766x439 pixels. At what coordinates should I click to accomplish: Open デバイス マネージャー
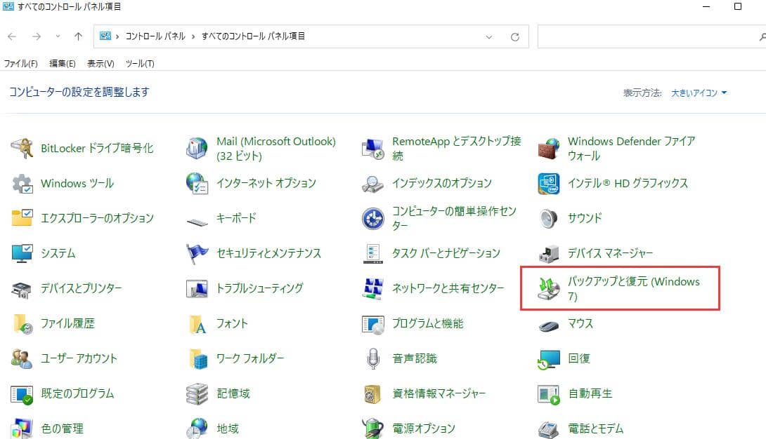(x=611, y=253)
